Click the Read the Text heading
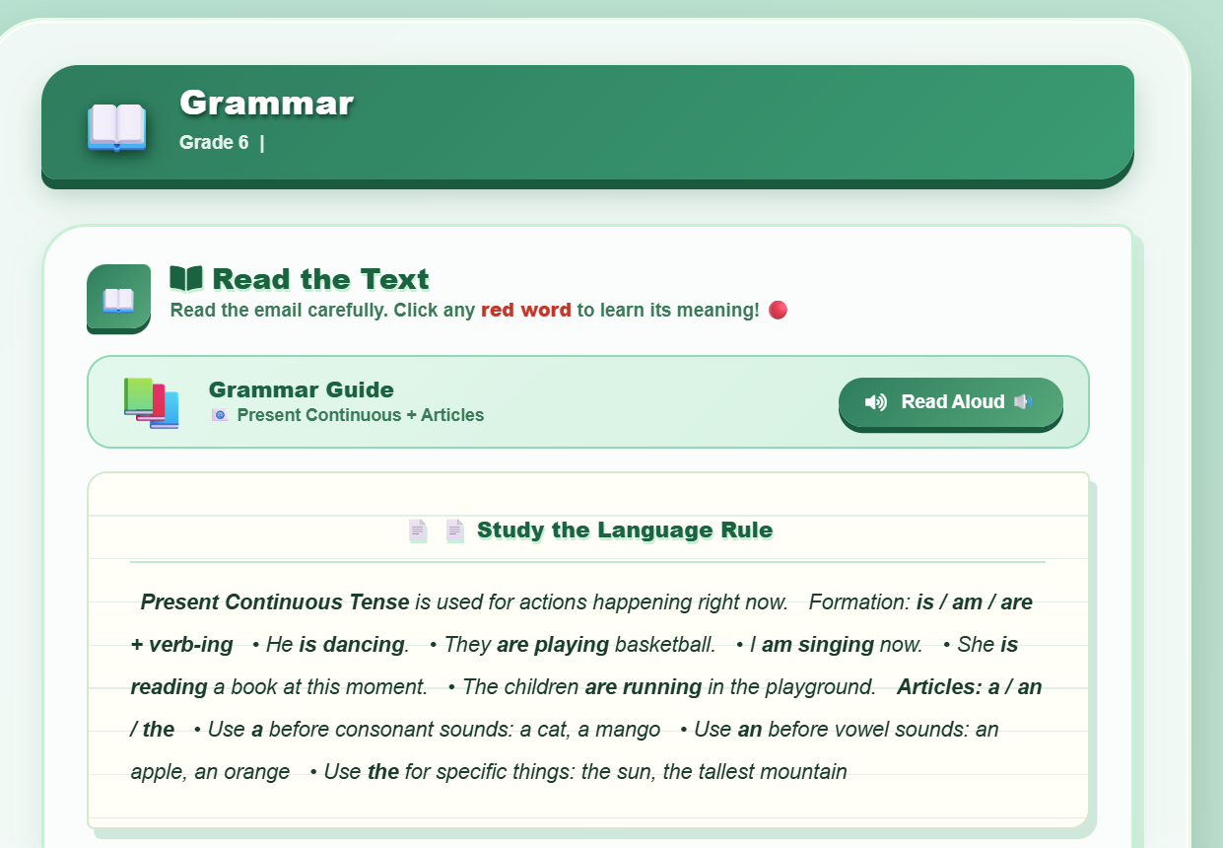Screen dimensions: 1223x848 tap(321, 279)
